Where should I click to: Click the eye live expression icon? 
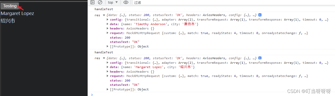tap(126, 2)
